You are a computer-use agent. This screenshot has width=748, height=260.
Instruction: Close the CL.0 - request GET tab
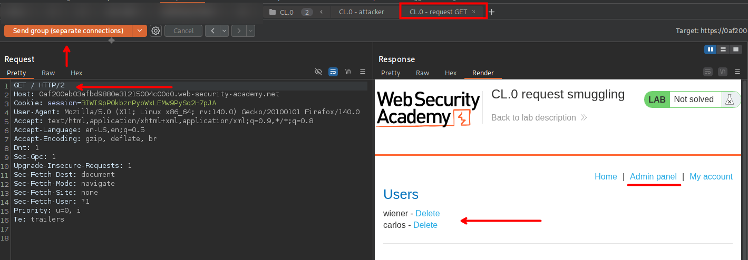pyautogui.click(x=473, y=12)
